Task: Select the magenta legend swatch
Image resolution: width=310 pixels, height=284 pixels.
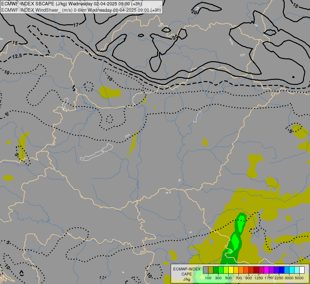Action: [267, 270]
